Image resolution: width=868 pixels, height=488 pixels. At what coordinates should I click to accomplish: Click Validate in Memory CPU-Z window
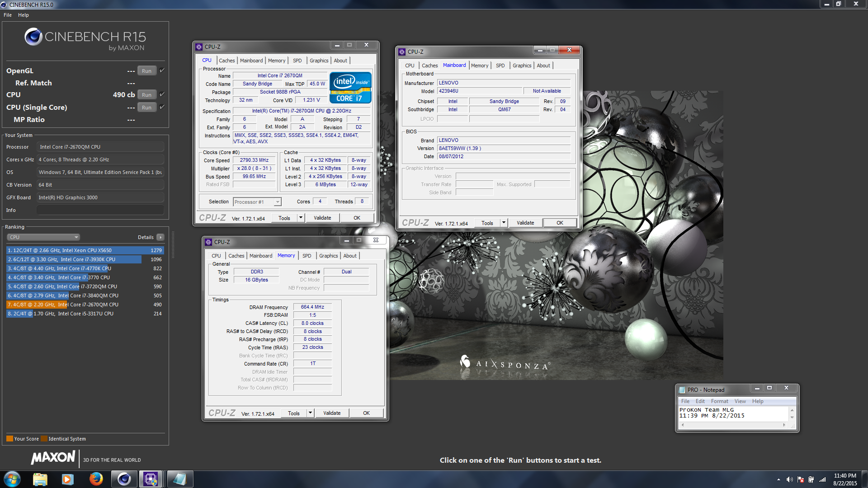(332, 413)
